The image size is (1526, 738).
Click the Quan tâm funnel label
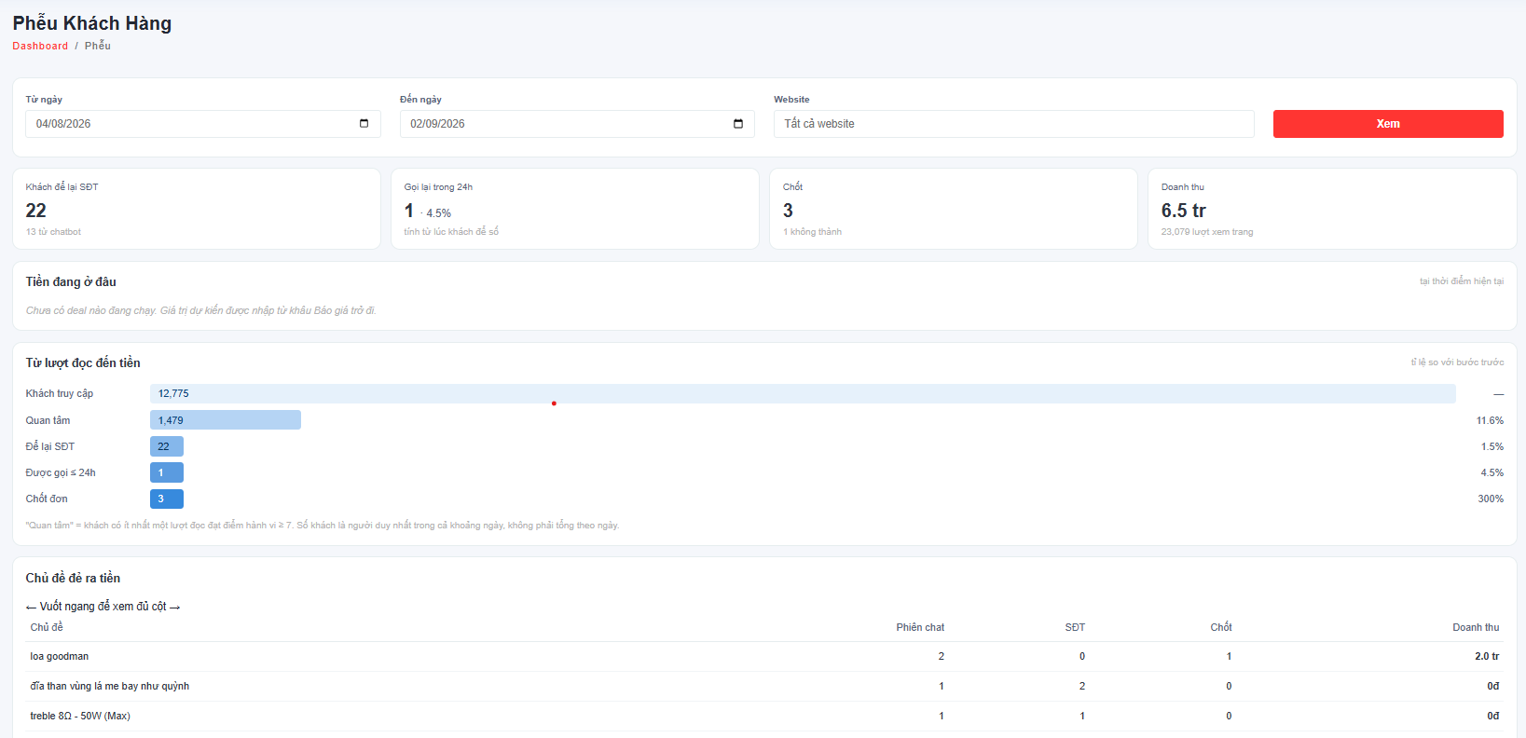coord(48,420)
